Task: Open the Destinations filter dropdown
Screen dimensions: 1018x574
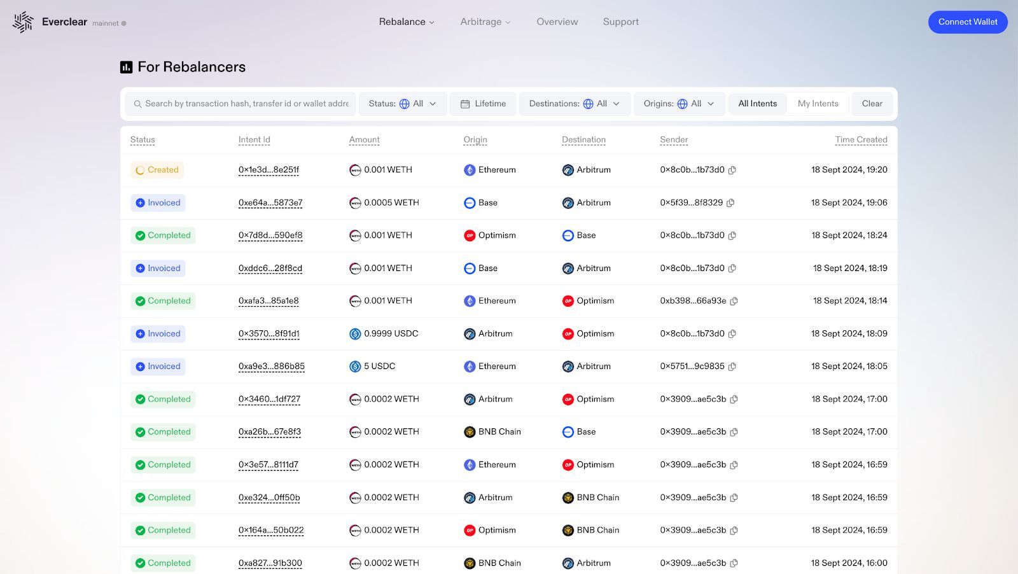Action: tap(575, 104)
